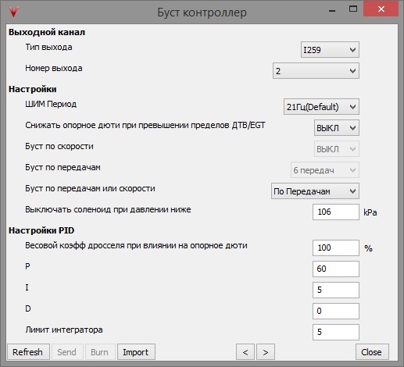
Task: Click the red V application logo icon
Action: (x=14, y=12)
